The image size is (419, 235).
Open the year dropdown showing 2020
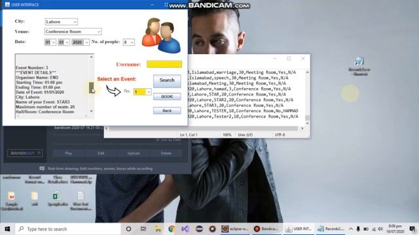click(80, 42)
